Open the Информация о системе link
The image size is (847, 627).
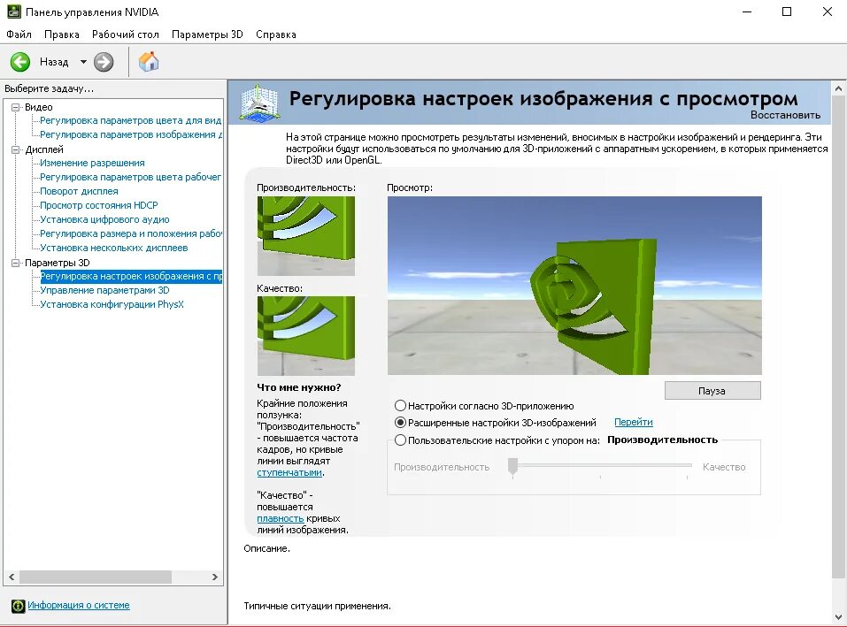pyautogui.click(x=78, y=606)
